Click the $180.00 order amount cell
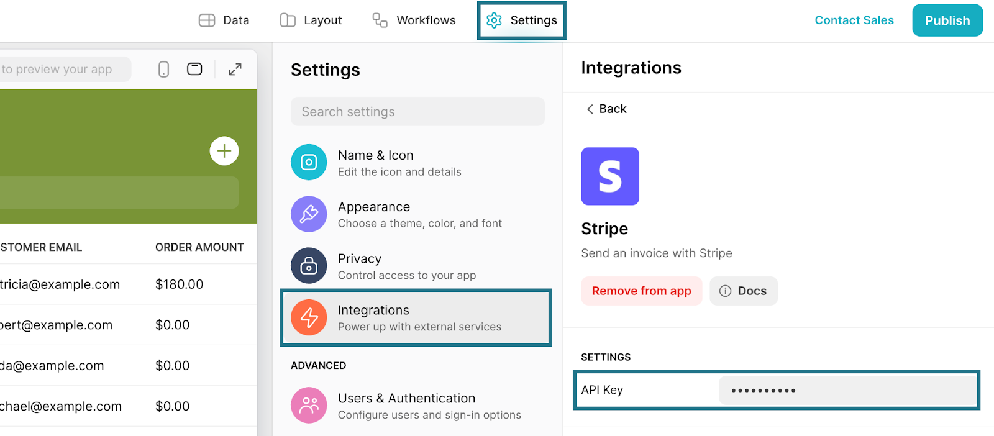 pos(180,284)
